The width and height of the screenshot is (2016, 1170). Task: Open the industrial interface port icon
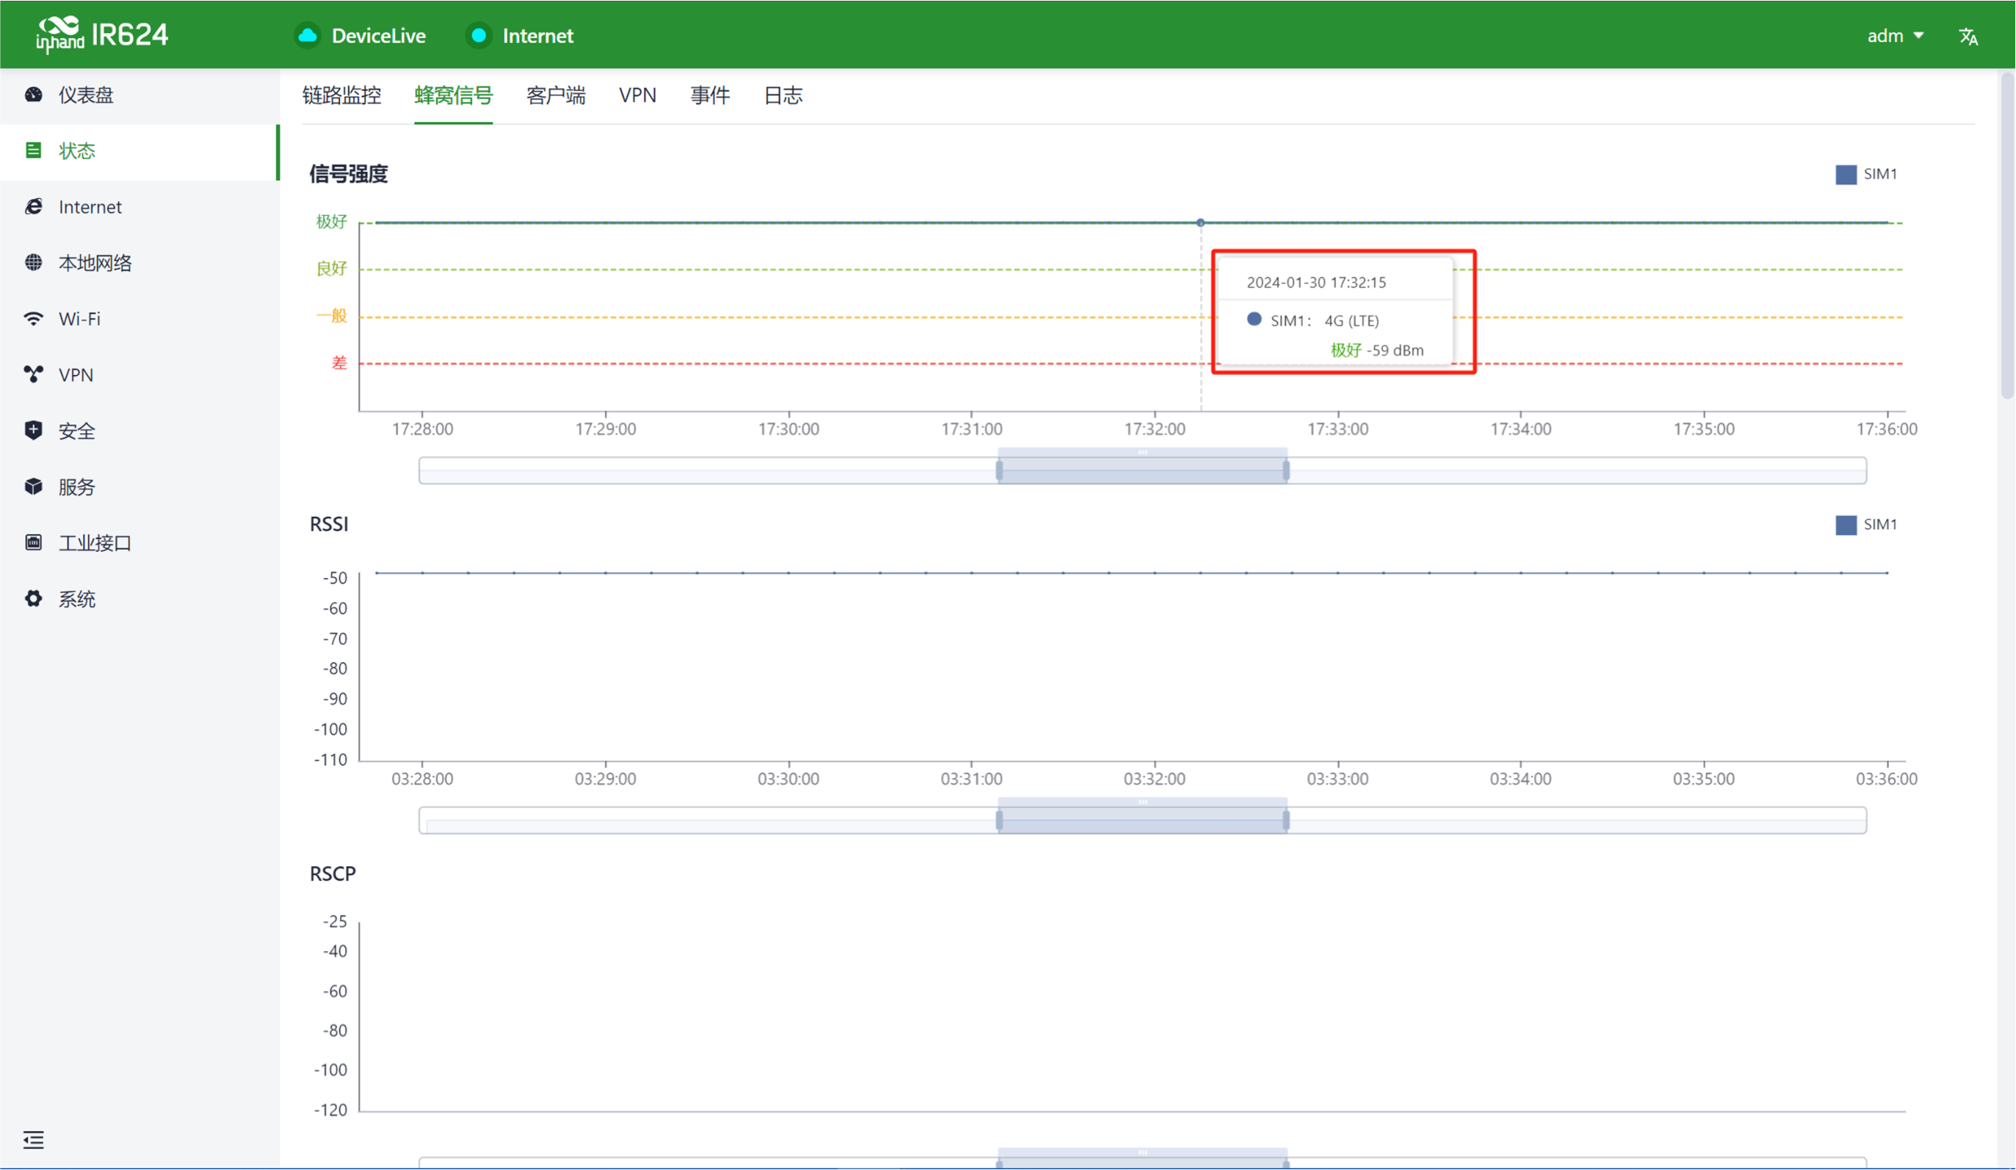click(x=34, y=542)
